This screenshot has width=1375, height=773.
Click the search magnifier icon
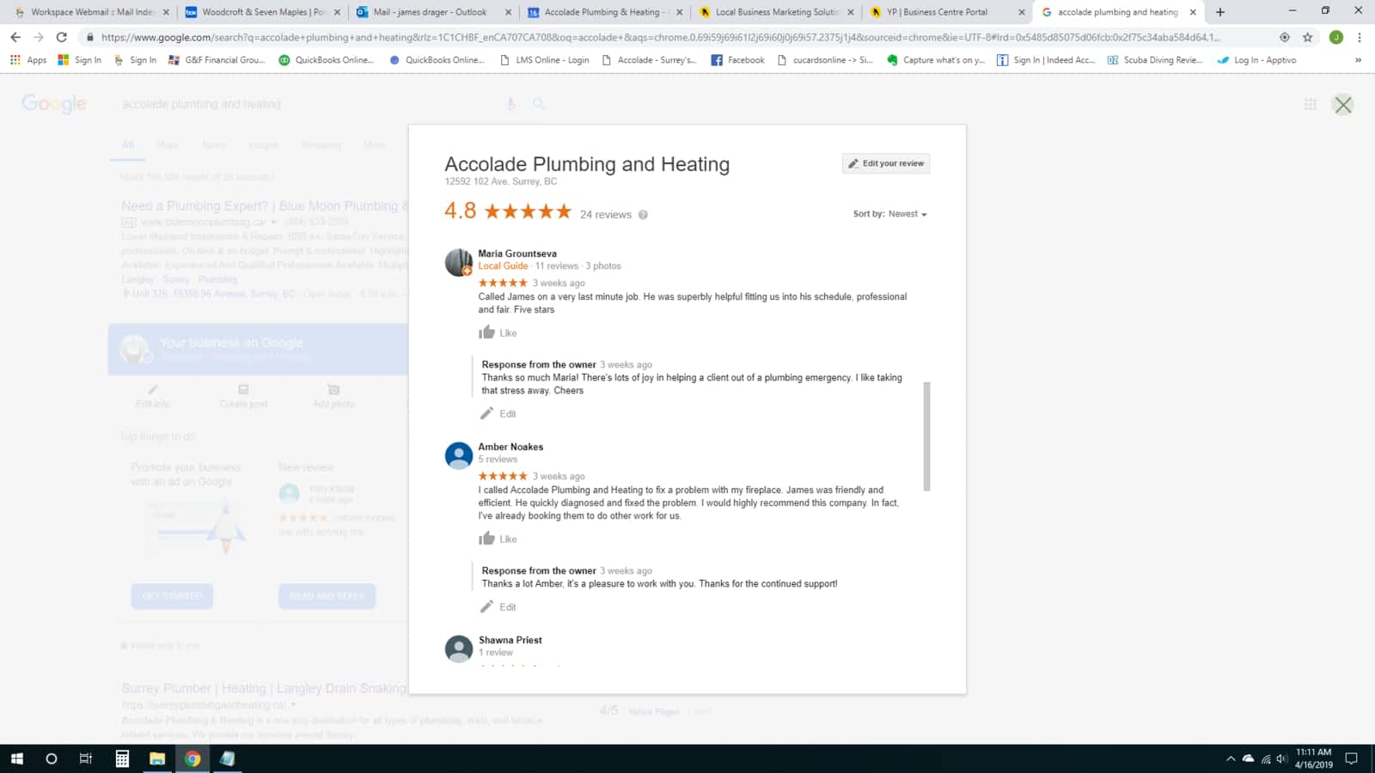(x=539, y=104)
